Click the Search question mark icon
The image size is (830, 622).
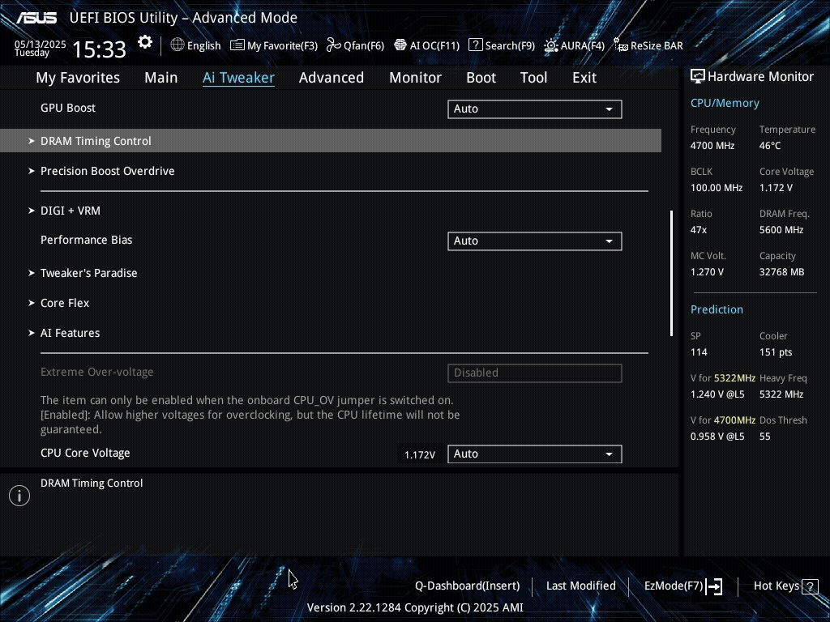475,45
